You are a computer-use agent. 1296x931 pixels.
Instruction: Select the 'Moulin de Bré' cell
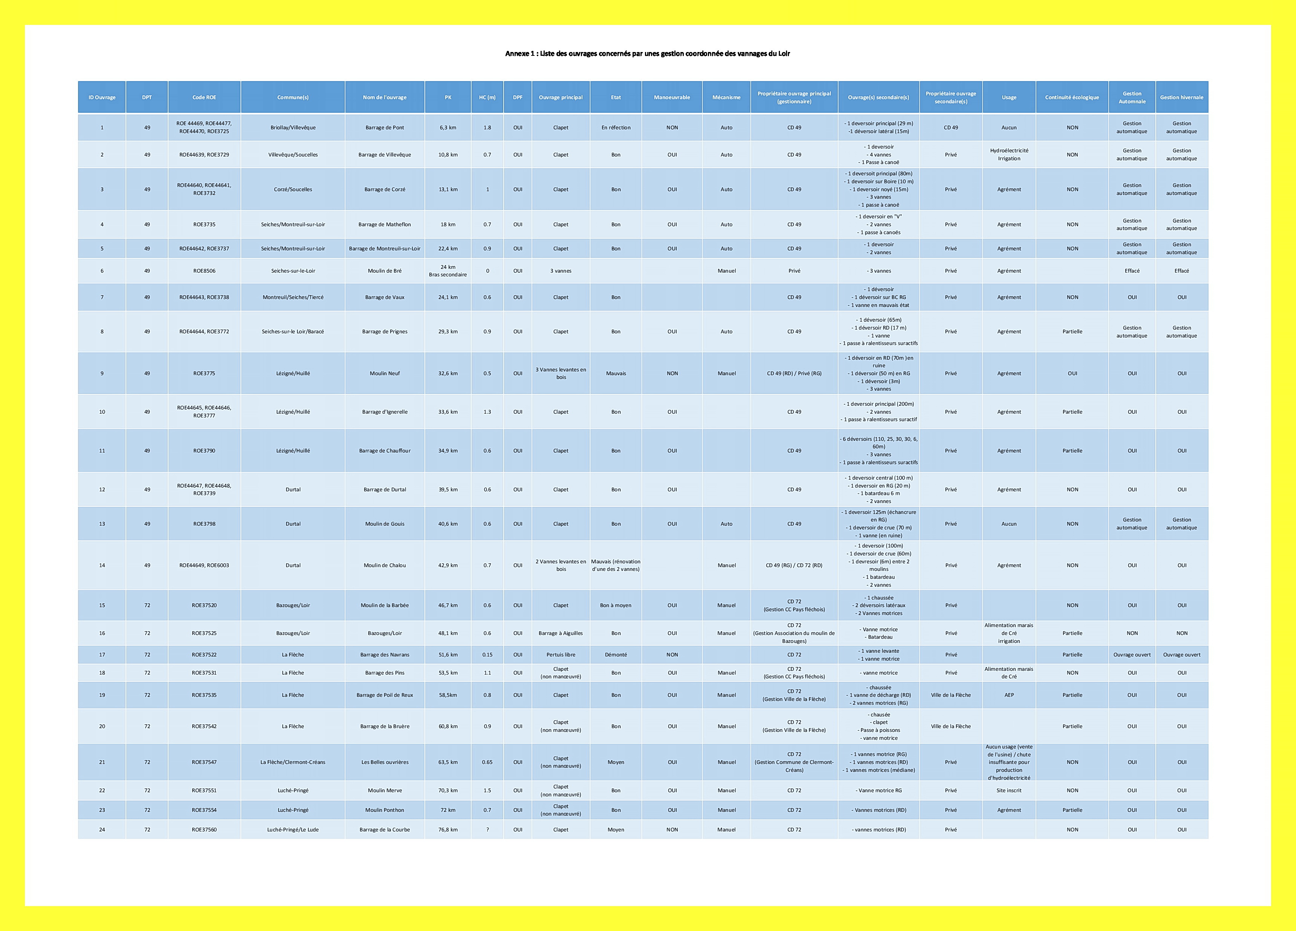385,271
